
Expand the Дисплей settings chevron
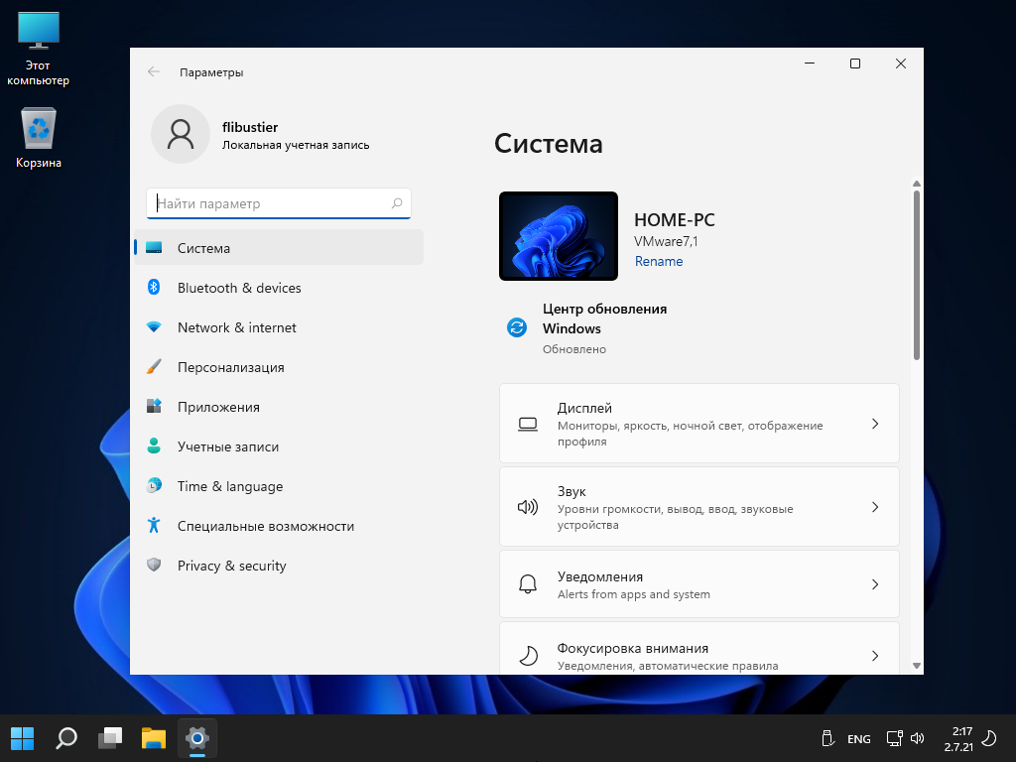click(875, 424)
